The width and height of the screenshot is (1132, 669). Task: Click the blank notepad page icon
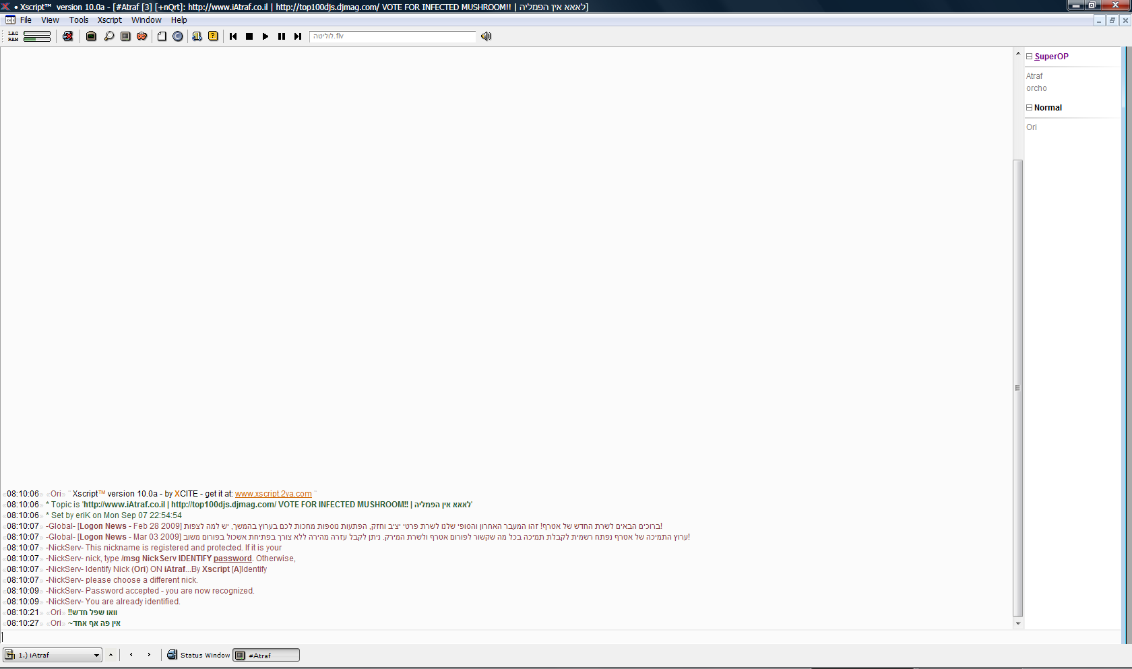(162, 36)
